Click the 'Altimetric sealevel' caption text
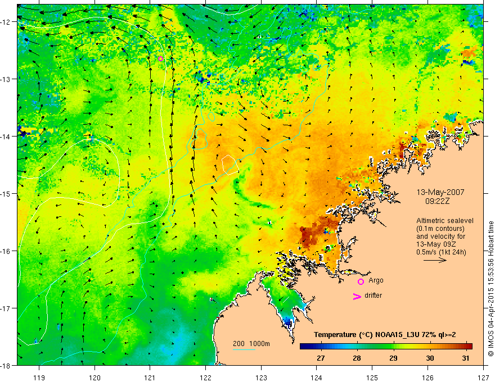 [444, 221]
